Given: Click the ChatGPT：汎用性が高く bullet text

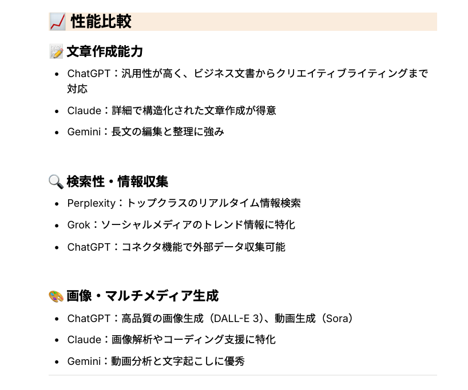Looking at the screenshot, I should click(x=247, y=74).
